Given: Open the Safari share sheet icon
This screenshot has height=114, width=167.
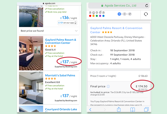Looking at the screenshot, I should coord(119,109).
